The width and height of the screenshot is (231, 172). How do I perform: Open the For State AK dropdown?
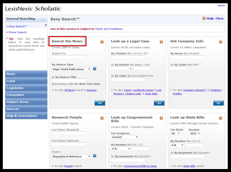click(175, 133)
